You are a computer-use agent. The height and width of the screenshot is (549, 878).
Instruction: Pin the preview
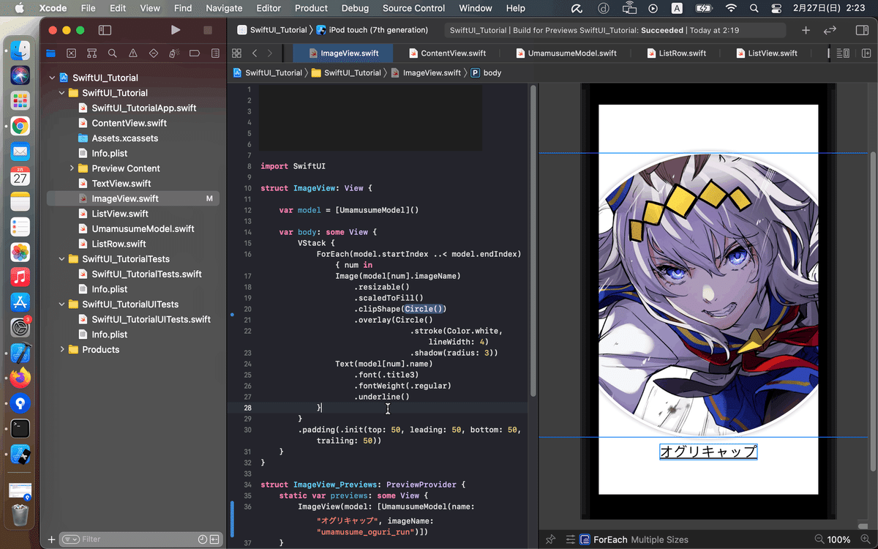551,539
